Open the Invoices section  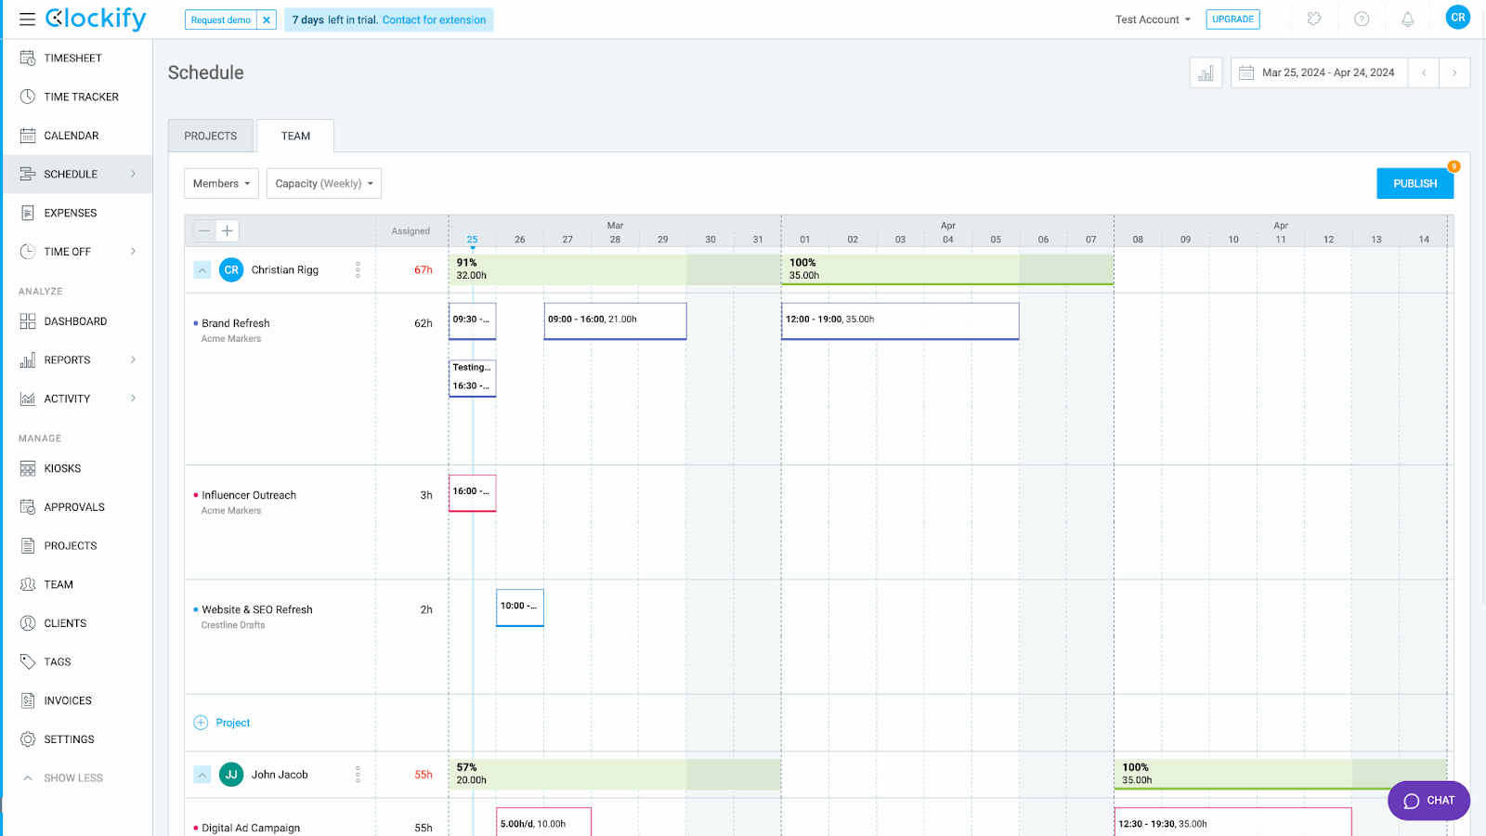pos(67,699)
